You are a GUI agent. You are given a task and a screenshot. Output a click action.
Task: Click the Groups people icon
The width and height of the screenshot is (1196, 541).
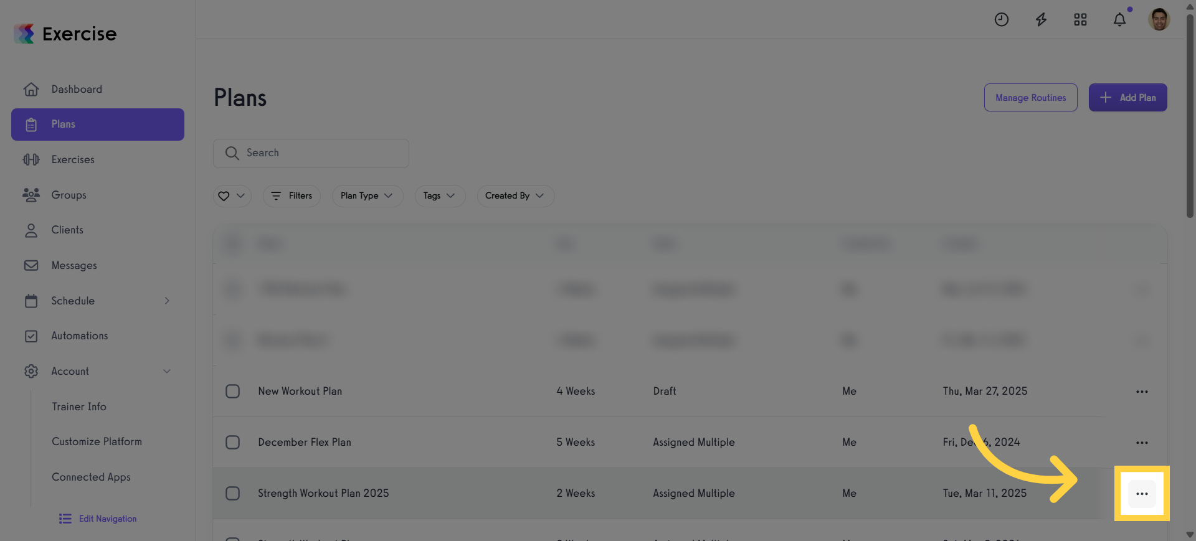point(31,195)
